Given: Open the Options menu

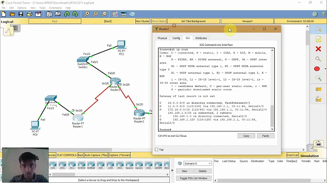Looking at the screenshot, I should point(22,8).
